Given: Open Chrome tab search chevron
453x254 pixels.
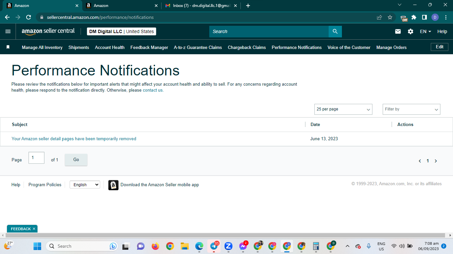Looking at the screenshot, I should pyautogui.click(x=400, y=5).
